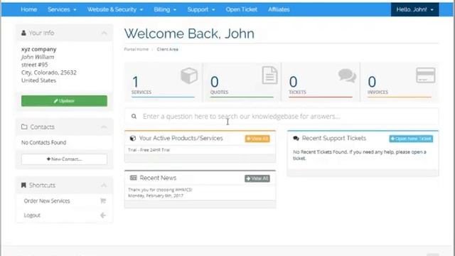Collapse the Contacts panel chevron
Image resolution: width=455 pixels, height=256 pixels.
coord(104,127)
